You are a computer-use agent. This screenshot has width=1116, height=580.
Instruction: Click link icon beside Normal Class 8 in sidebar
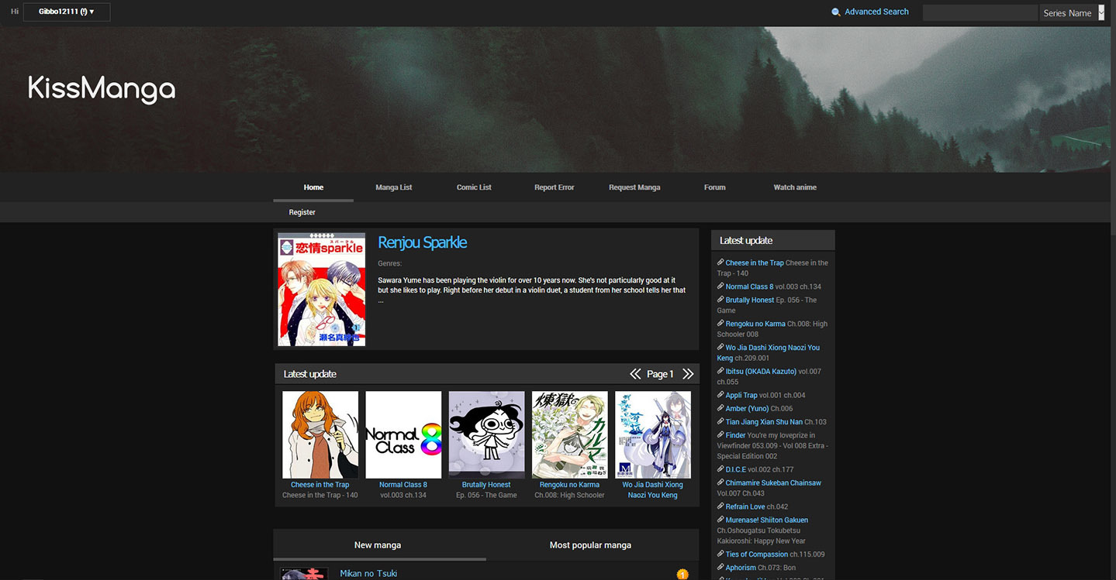click(x=720, y=286)
